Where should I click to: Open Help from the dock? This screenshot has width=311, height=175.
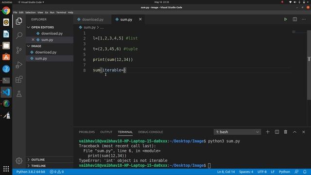pyautogui.click(x=6, y=69)
